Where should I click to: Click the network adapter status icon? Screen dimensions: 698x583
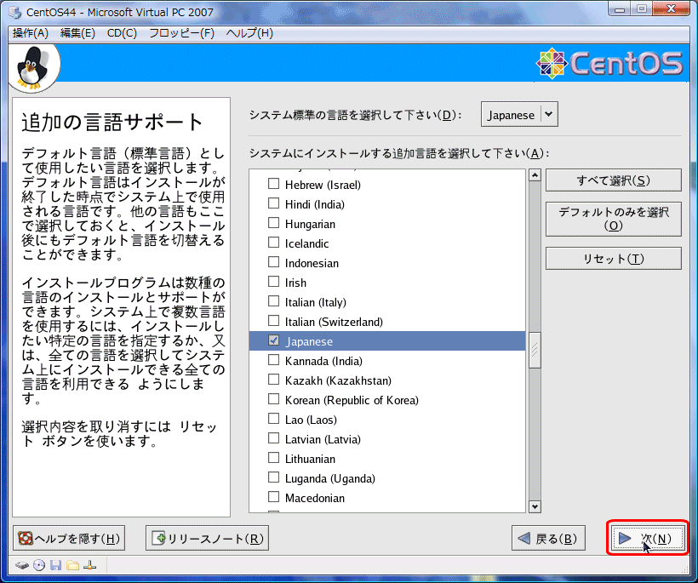89,566
